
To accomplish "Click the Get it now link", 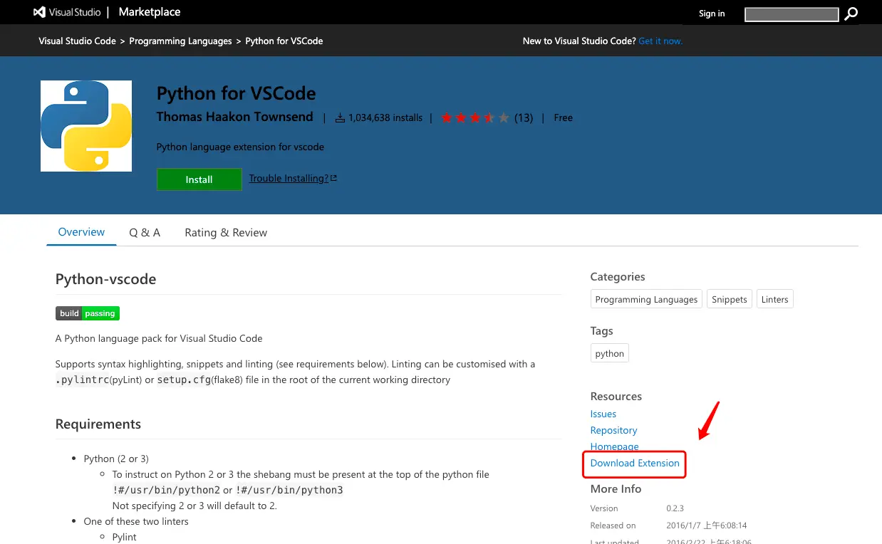I will pyautogui.click(x=660, y=41).
